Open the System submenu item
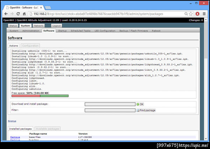The width and height of the screenshot is (210, 149). click(14, 31)
